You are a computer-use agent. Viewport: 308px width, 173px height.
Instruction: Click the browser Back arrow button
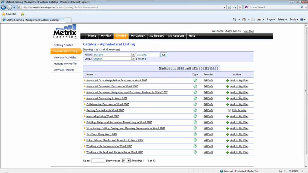click(x=3, y=7)
